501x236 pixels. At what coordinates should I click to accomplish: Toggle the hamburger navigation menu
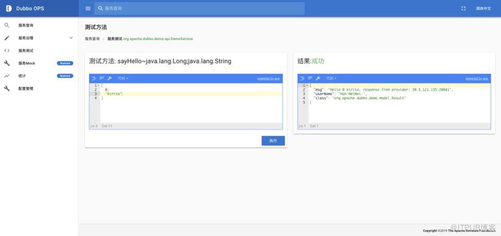(x=88, y=8)
